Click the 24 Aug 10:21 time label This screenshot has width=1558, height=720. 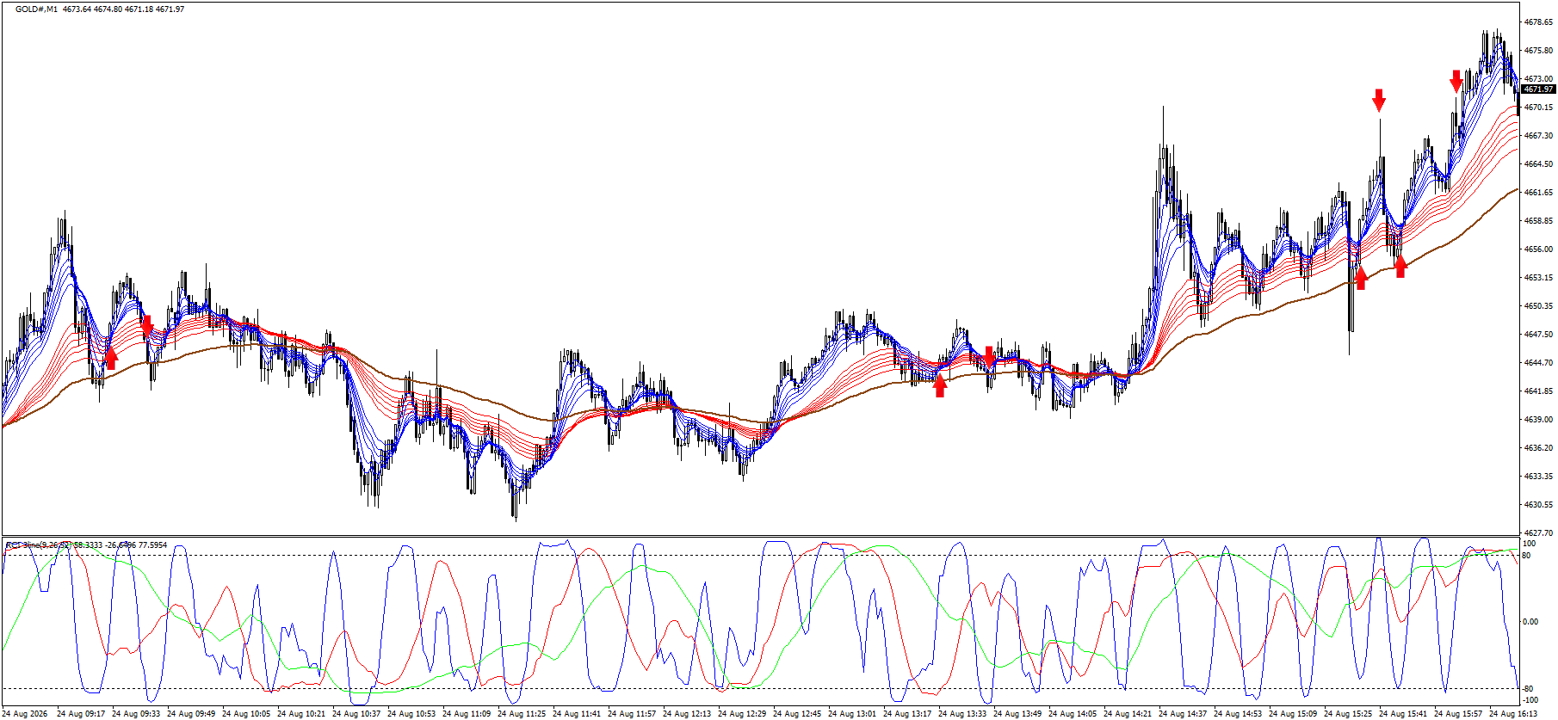pos(301,714)
